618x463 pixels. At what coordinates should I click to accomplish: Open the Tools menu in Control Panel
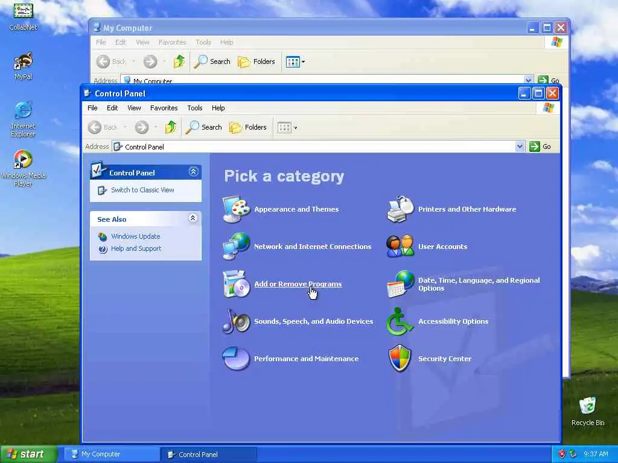coord(195,108)
